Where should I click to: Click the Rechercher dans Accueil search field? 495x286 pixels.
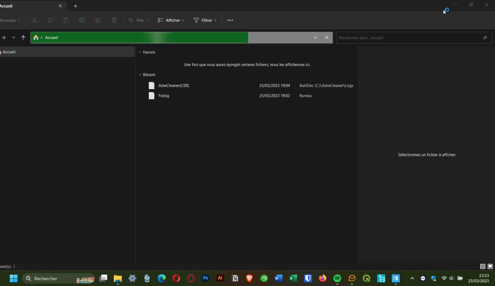408,38
